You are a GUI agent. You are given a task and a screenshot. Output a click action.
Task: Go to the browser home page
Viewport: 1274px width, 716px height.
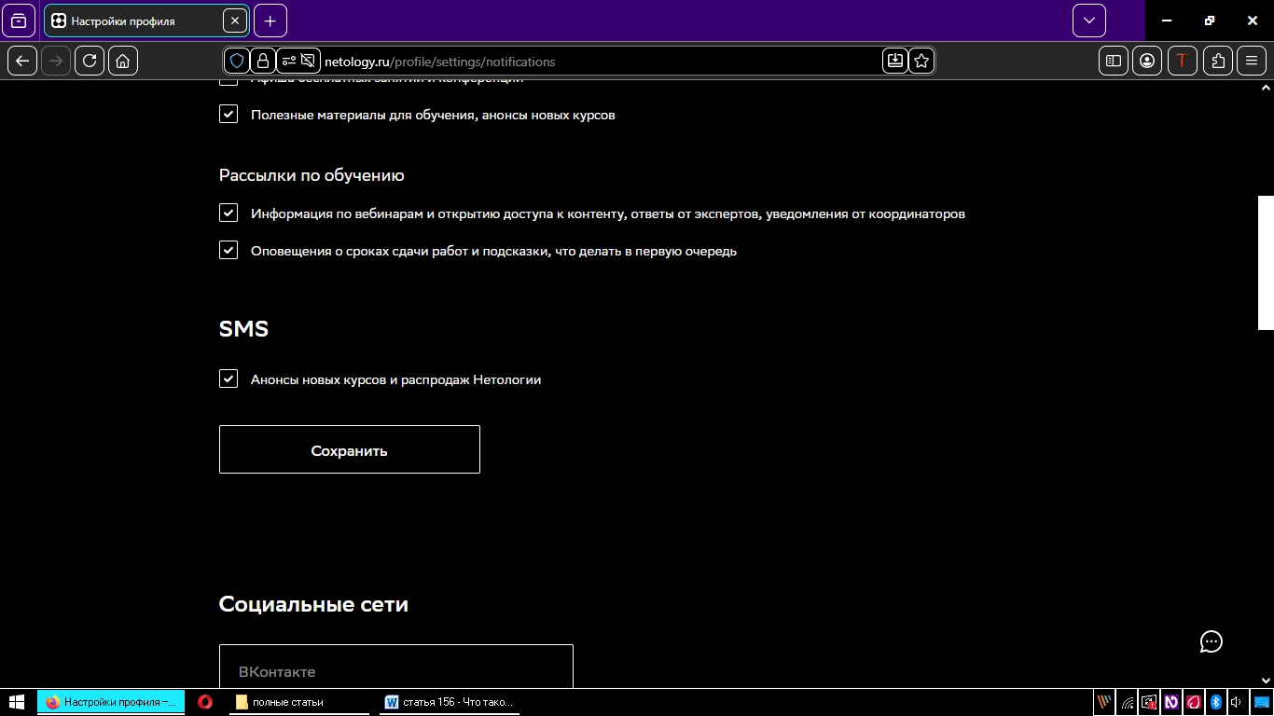[123, 61]
